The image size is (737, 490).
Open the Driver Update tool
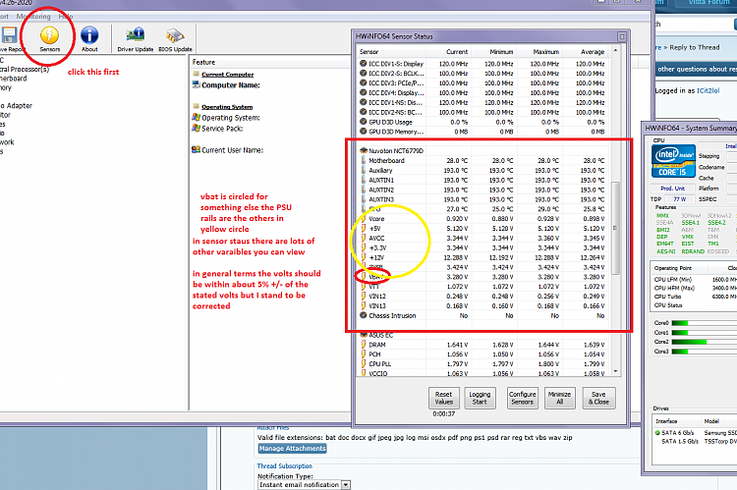click(x=136, y=39)
